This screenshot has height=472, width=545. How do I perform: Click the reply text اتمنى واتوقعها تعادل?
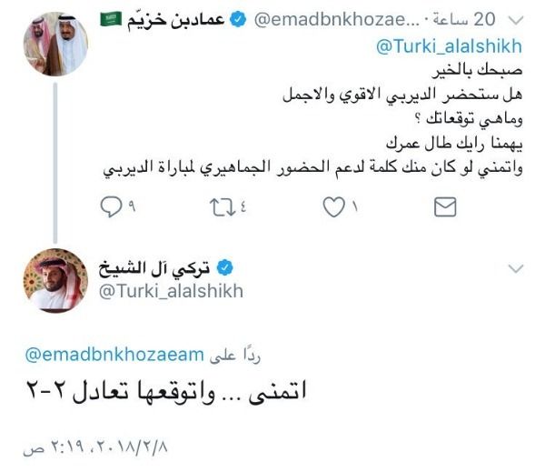coord(167,393)
